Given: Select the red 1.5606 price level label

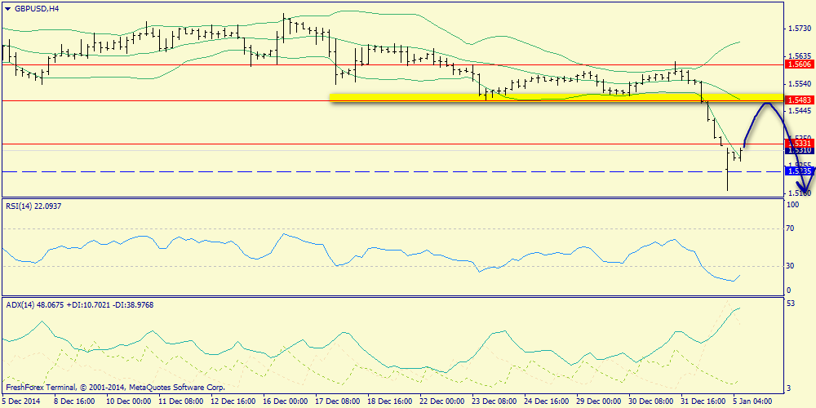Looking at the screenshot, I should [x=798, y=64].
